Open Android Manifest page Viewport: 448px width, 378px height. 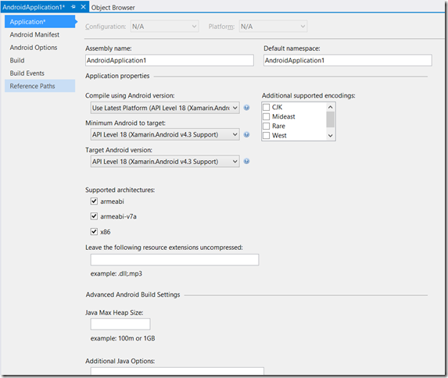[40, 34]
